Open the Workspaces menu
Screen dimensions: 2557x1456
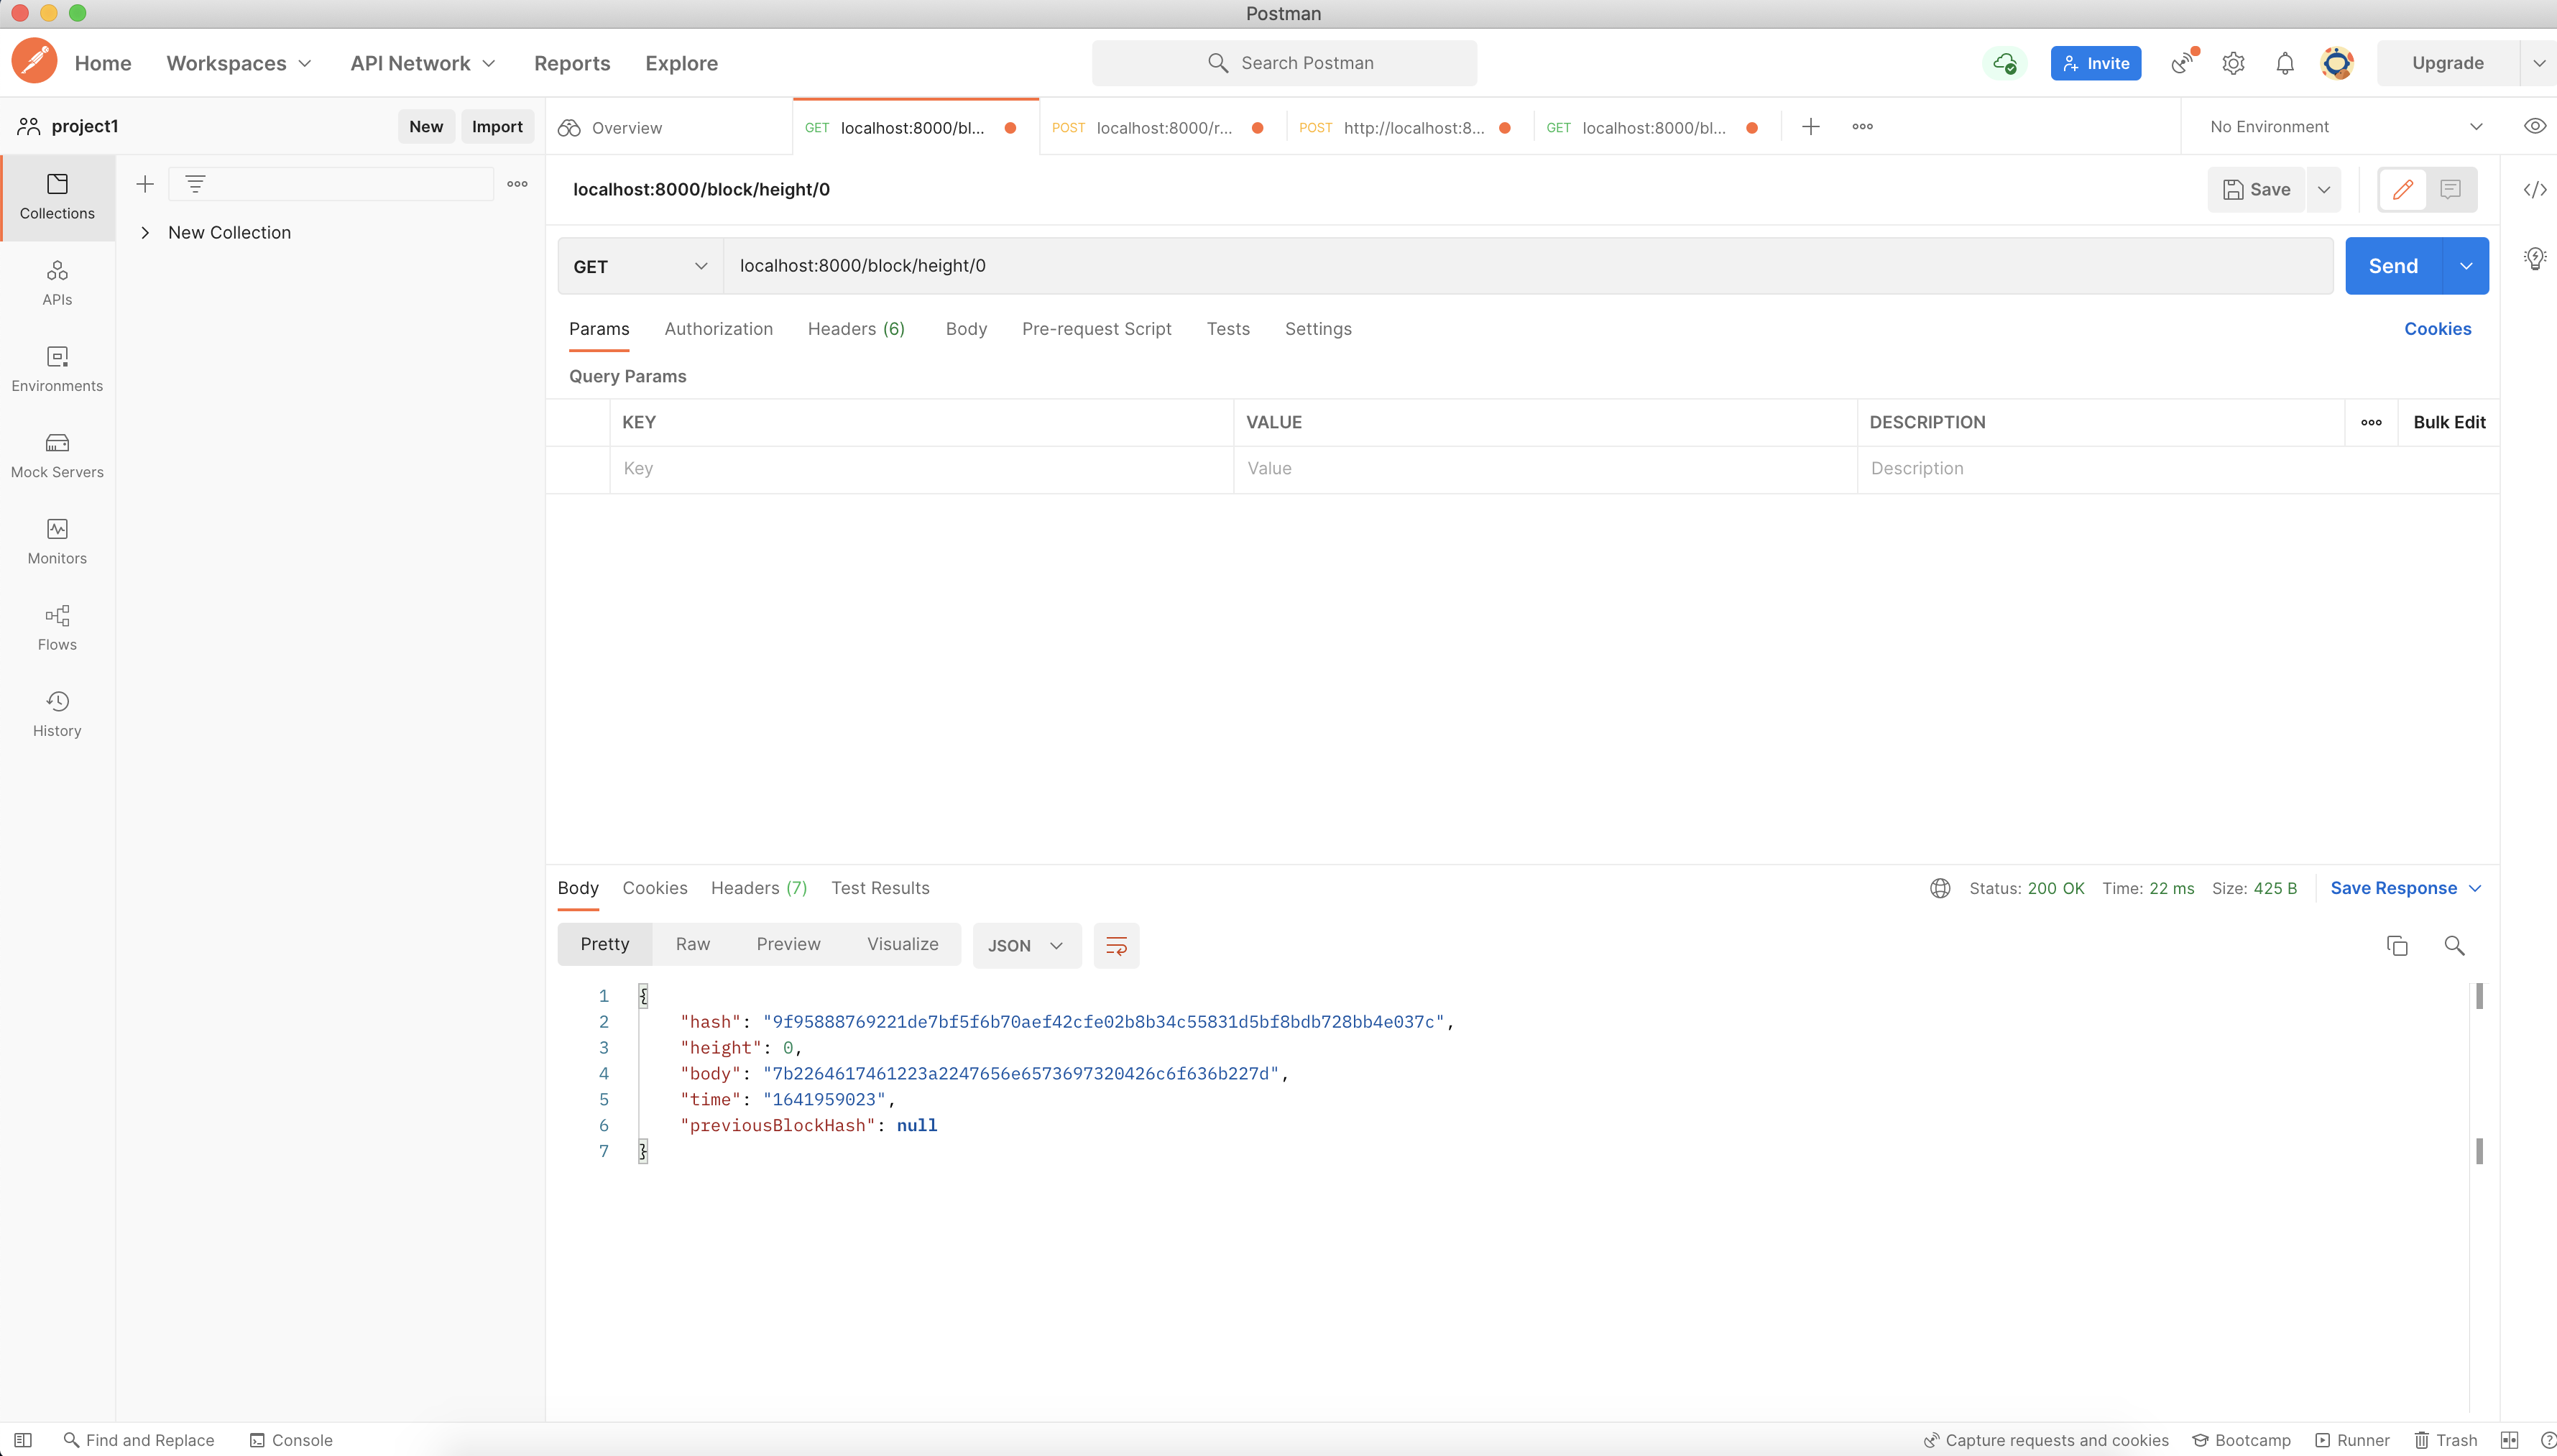pos(239,63)
